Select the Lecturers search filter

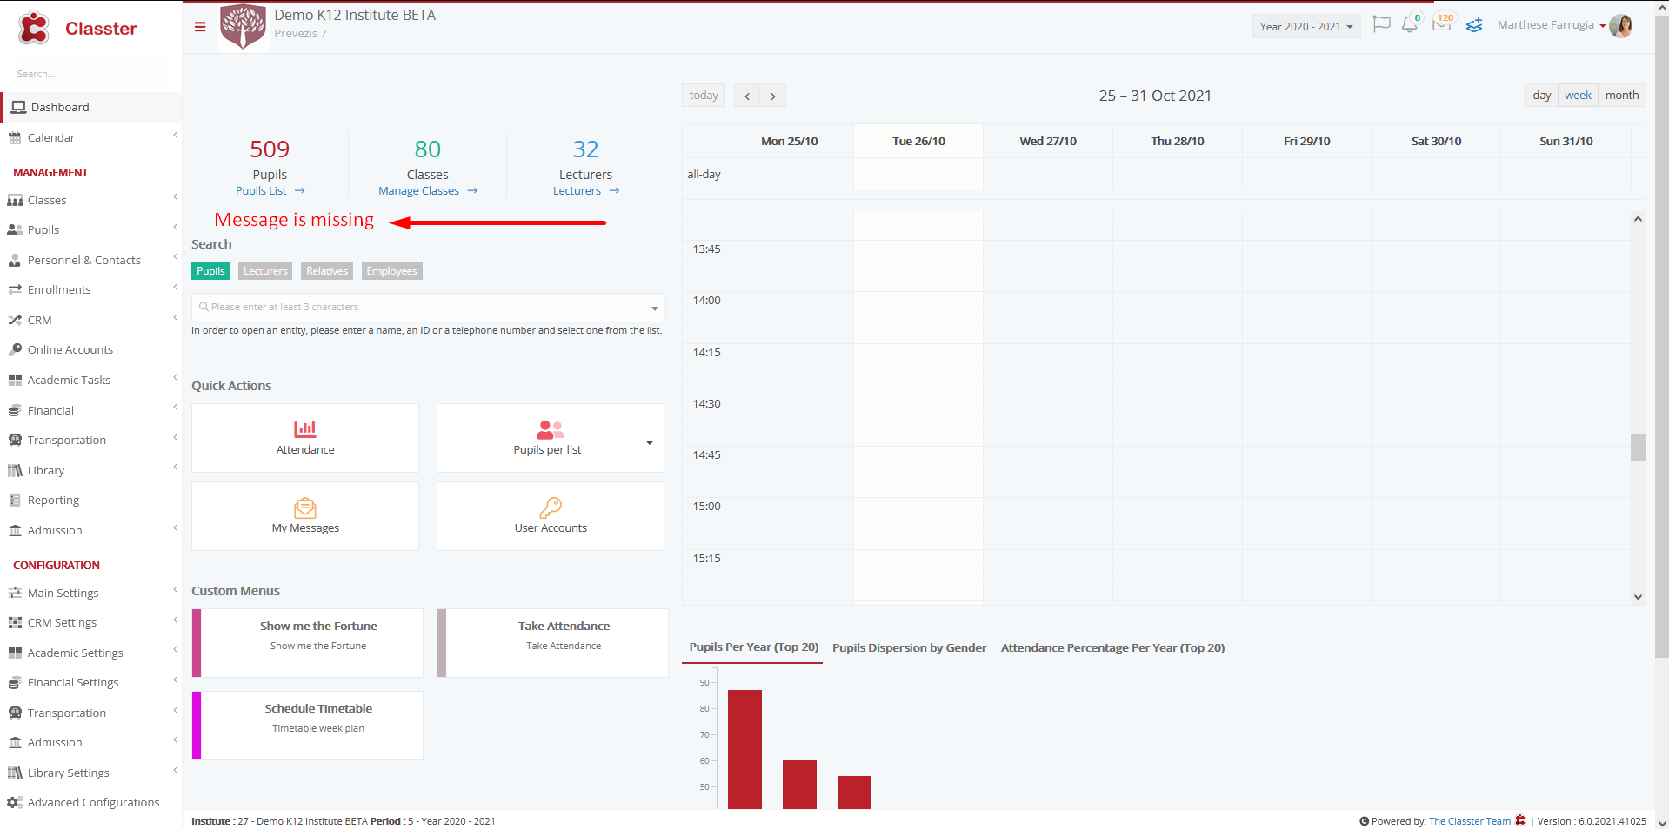point(265,271)
